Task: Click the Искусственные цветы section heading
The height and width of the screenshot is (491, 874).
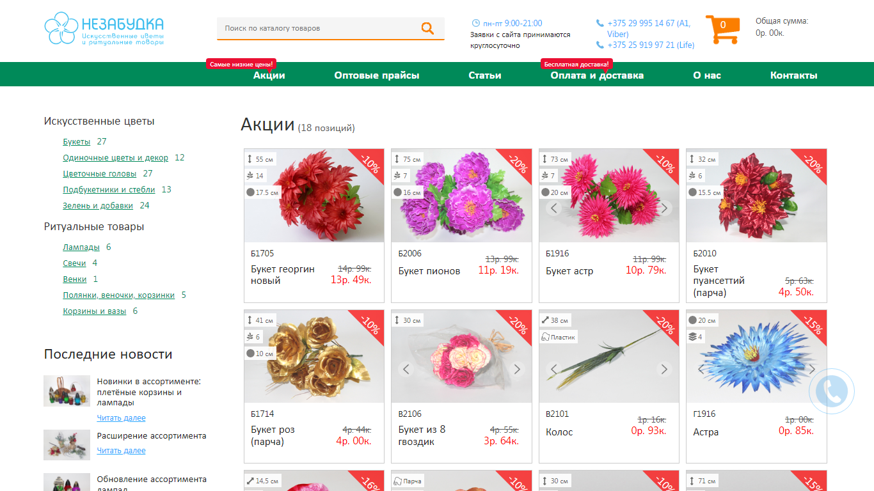Action: tap(99, 121)
